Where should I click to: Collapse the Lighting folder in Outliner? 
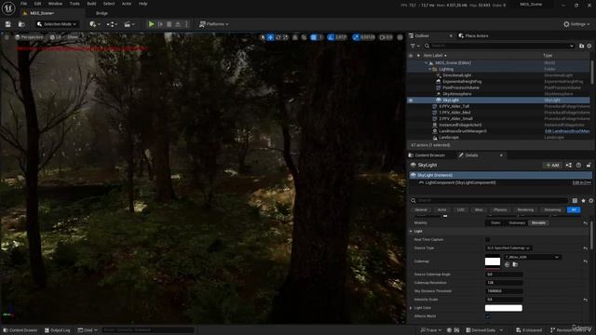(430, 69)
